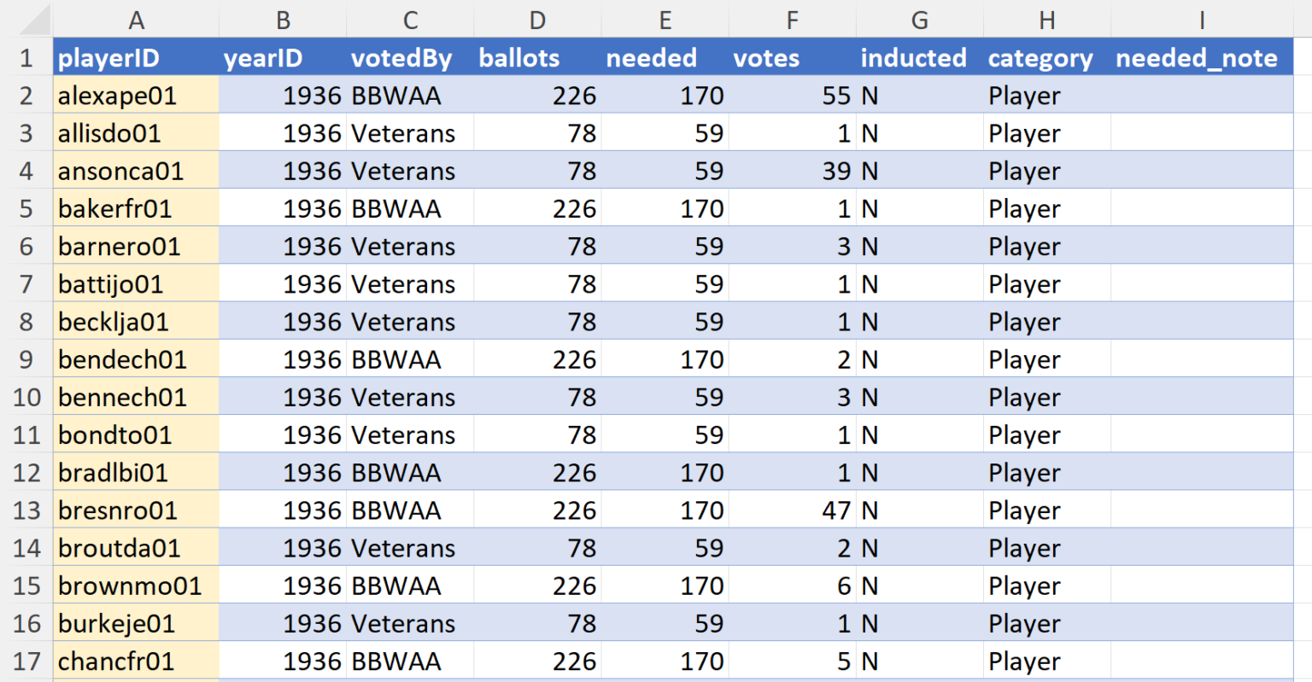Image resolution: width=1312 pixels, height=682 pixels.
Task: Select column A header
Action: click(136, 20)
